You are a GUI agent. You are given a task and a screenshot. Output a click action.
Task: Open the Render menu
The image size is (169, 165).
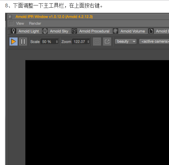tap(35, 23)
